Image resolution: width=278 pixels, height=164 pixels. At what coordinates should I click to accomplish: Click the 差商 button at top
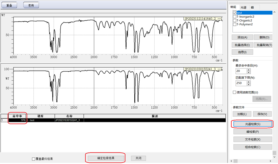tap(31, 5)
